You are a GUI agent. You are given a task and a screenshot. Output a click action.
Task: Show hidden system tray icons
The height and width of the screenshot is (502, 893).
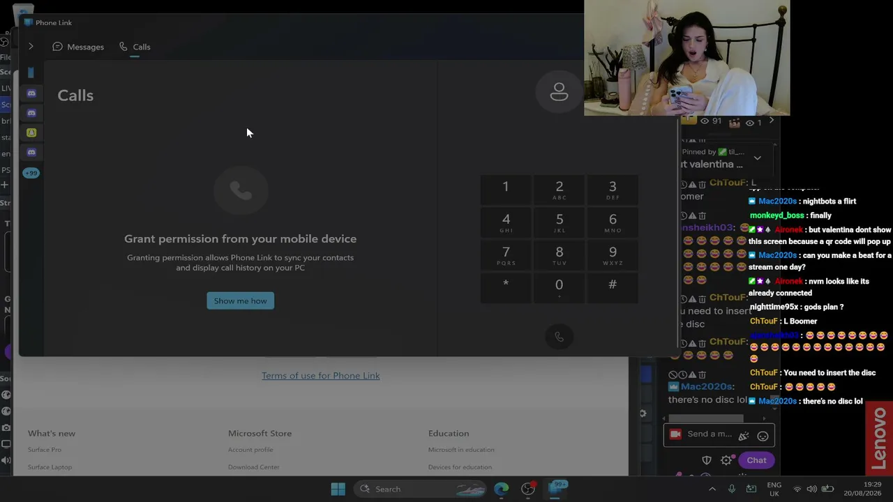click(712, 489)
